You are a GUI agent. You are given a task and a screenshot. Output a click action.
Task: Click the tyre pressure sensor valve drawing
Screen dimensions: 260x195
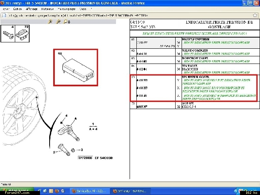(x=69, y=133)
